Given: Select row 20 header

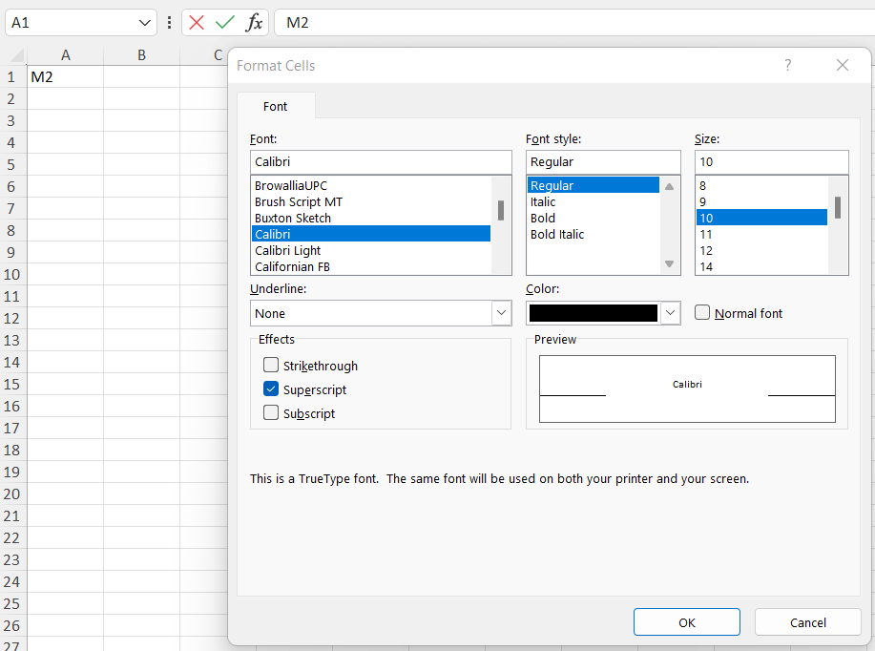Looking at the screenshot, I should pyautogui.click(x=11, y=494).
